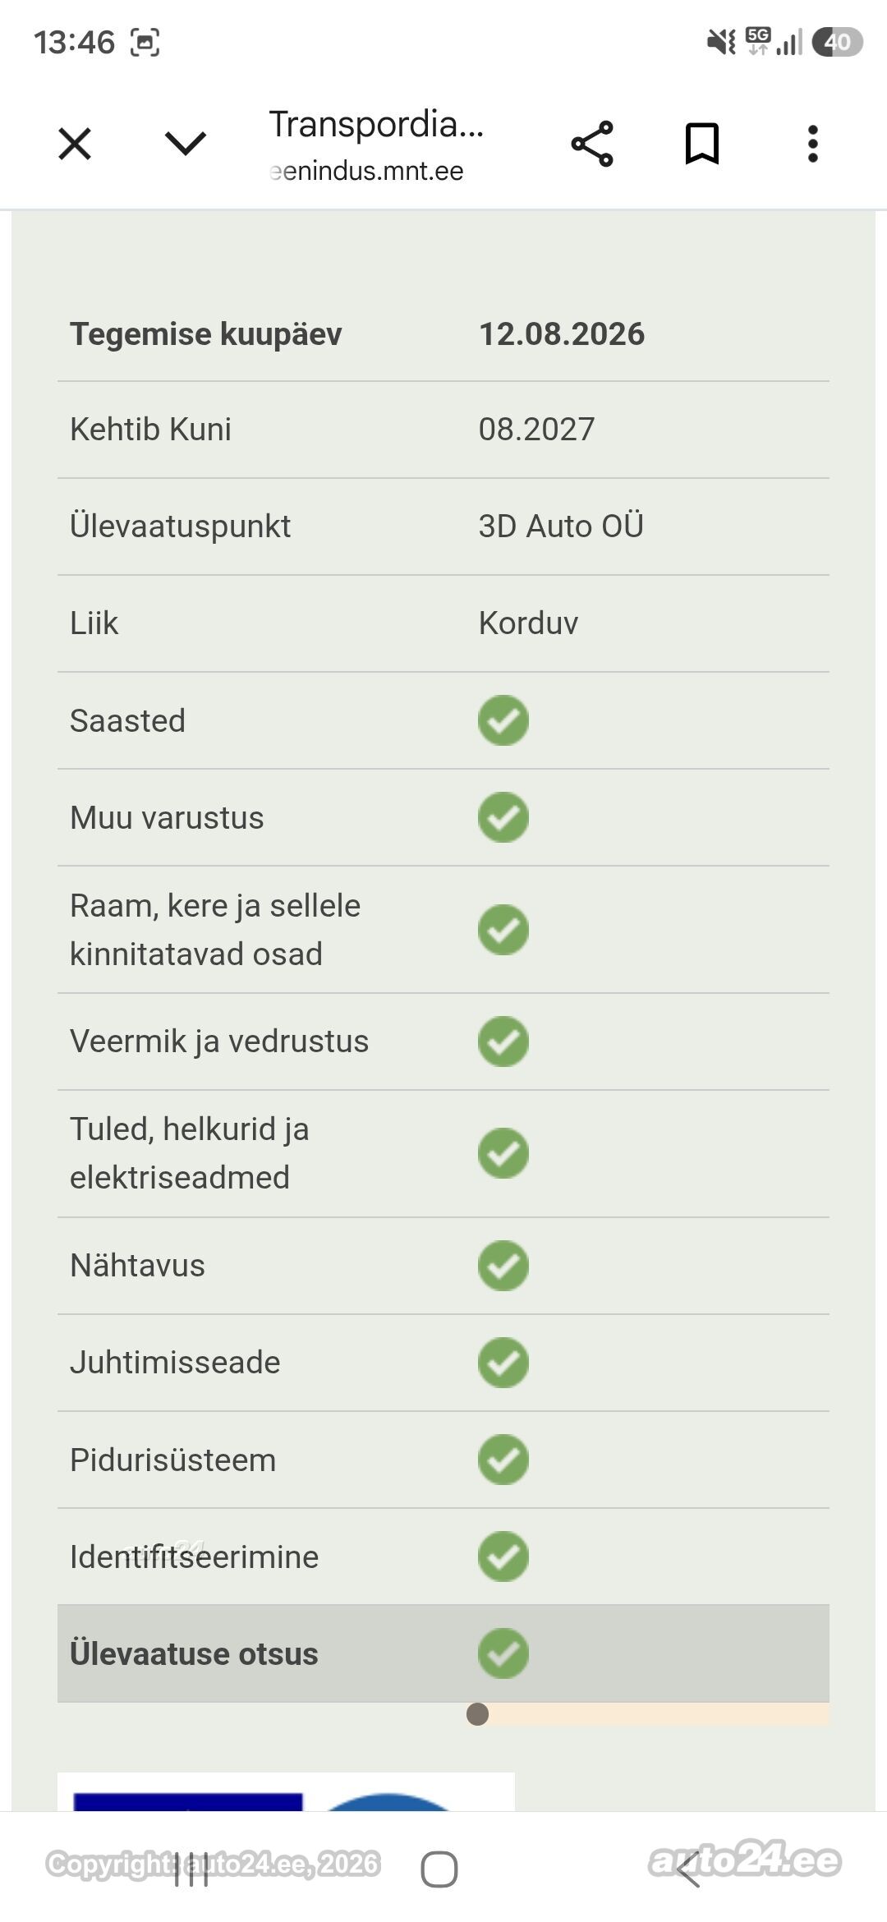Open the three-dot overflow menu
Viewport: 887px width, 1922px height.
(x=813, y=144)
